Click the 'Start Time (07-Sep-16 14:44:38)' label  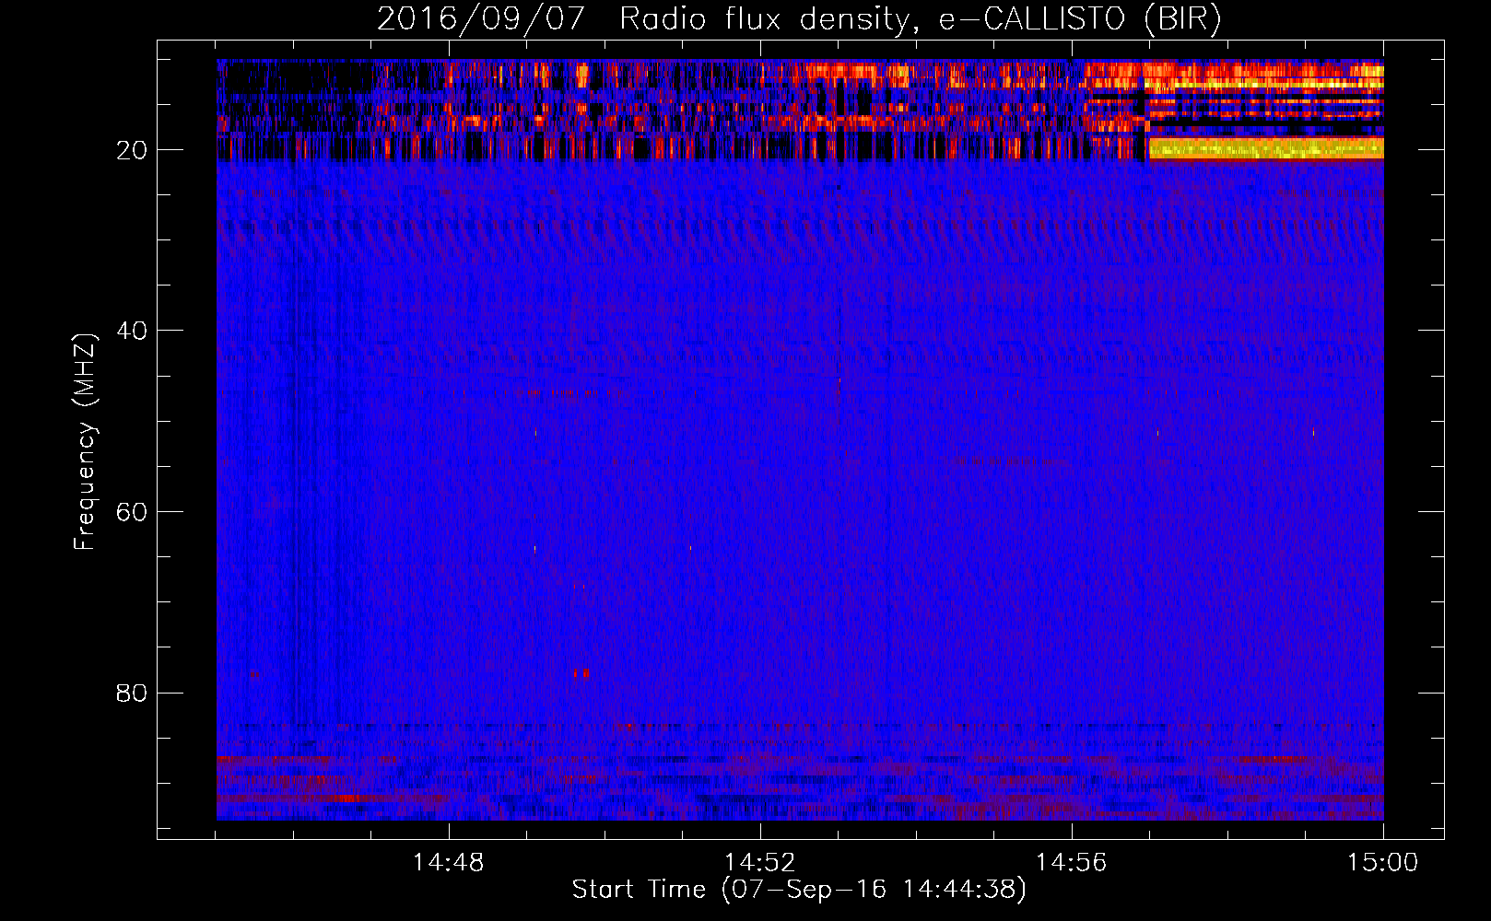(799, 890)
